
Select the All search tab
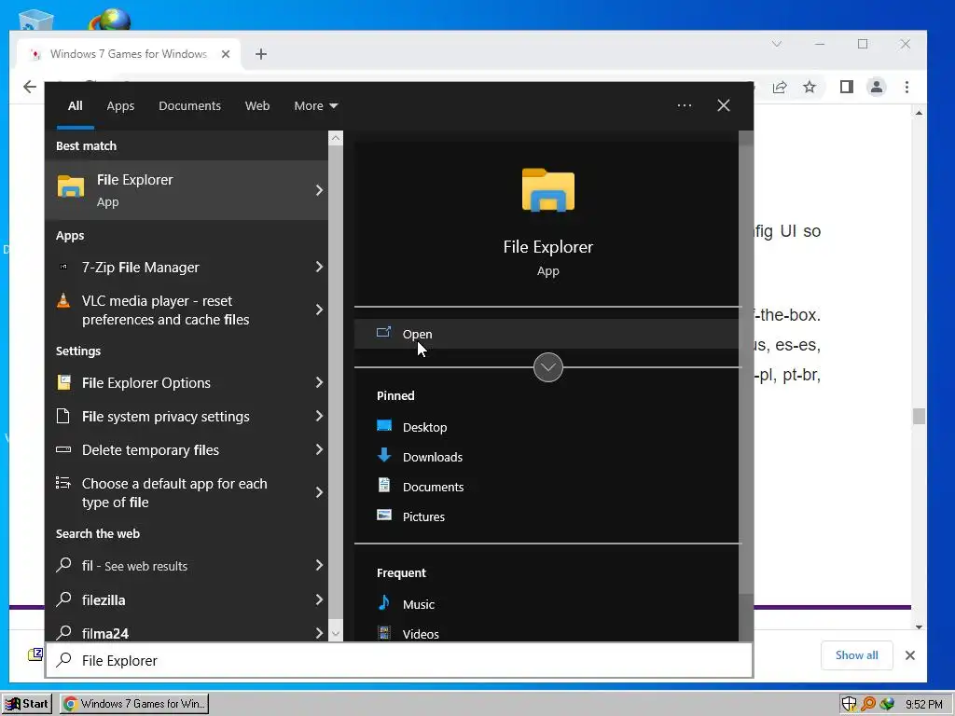[x=75, y=106]
